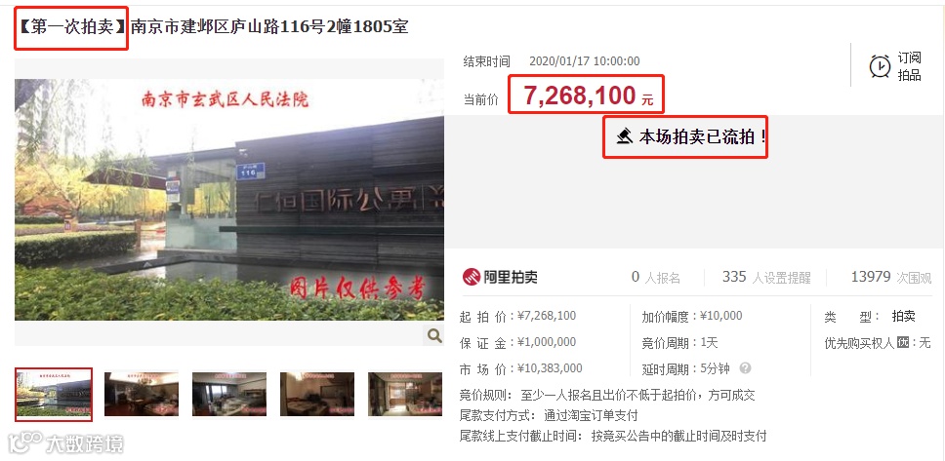Select the first building thumbnail
The height and width of the screenshot is (461, 945).
(54, 395)
